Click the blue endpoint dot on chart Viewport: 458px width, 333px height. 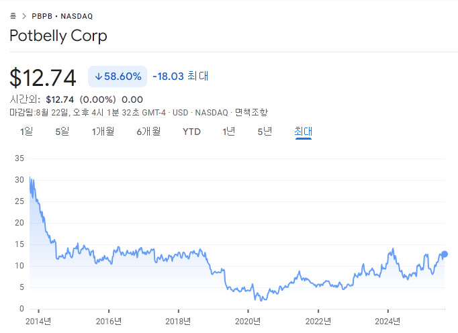444,254
